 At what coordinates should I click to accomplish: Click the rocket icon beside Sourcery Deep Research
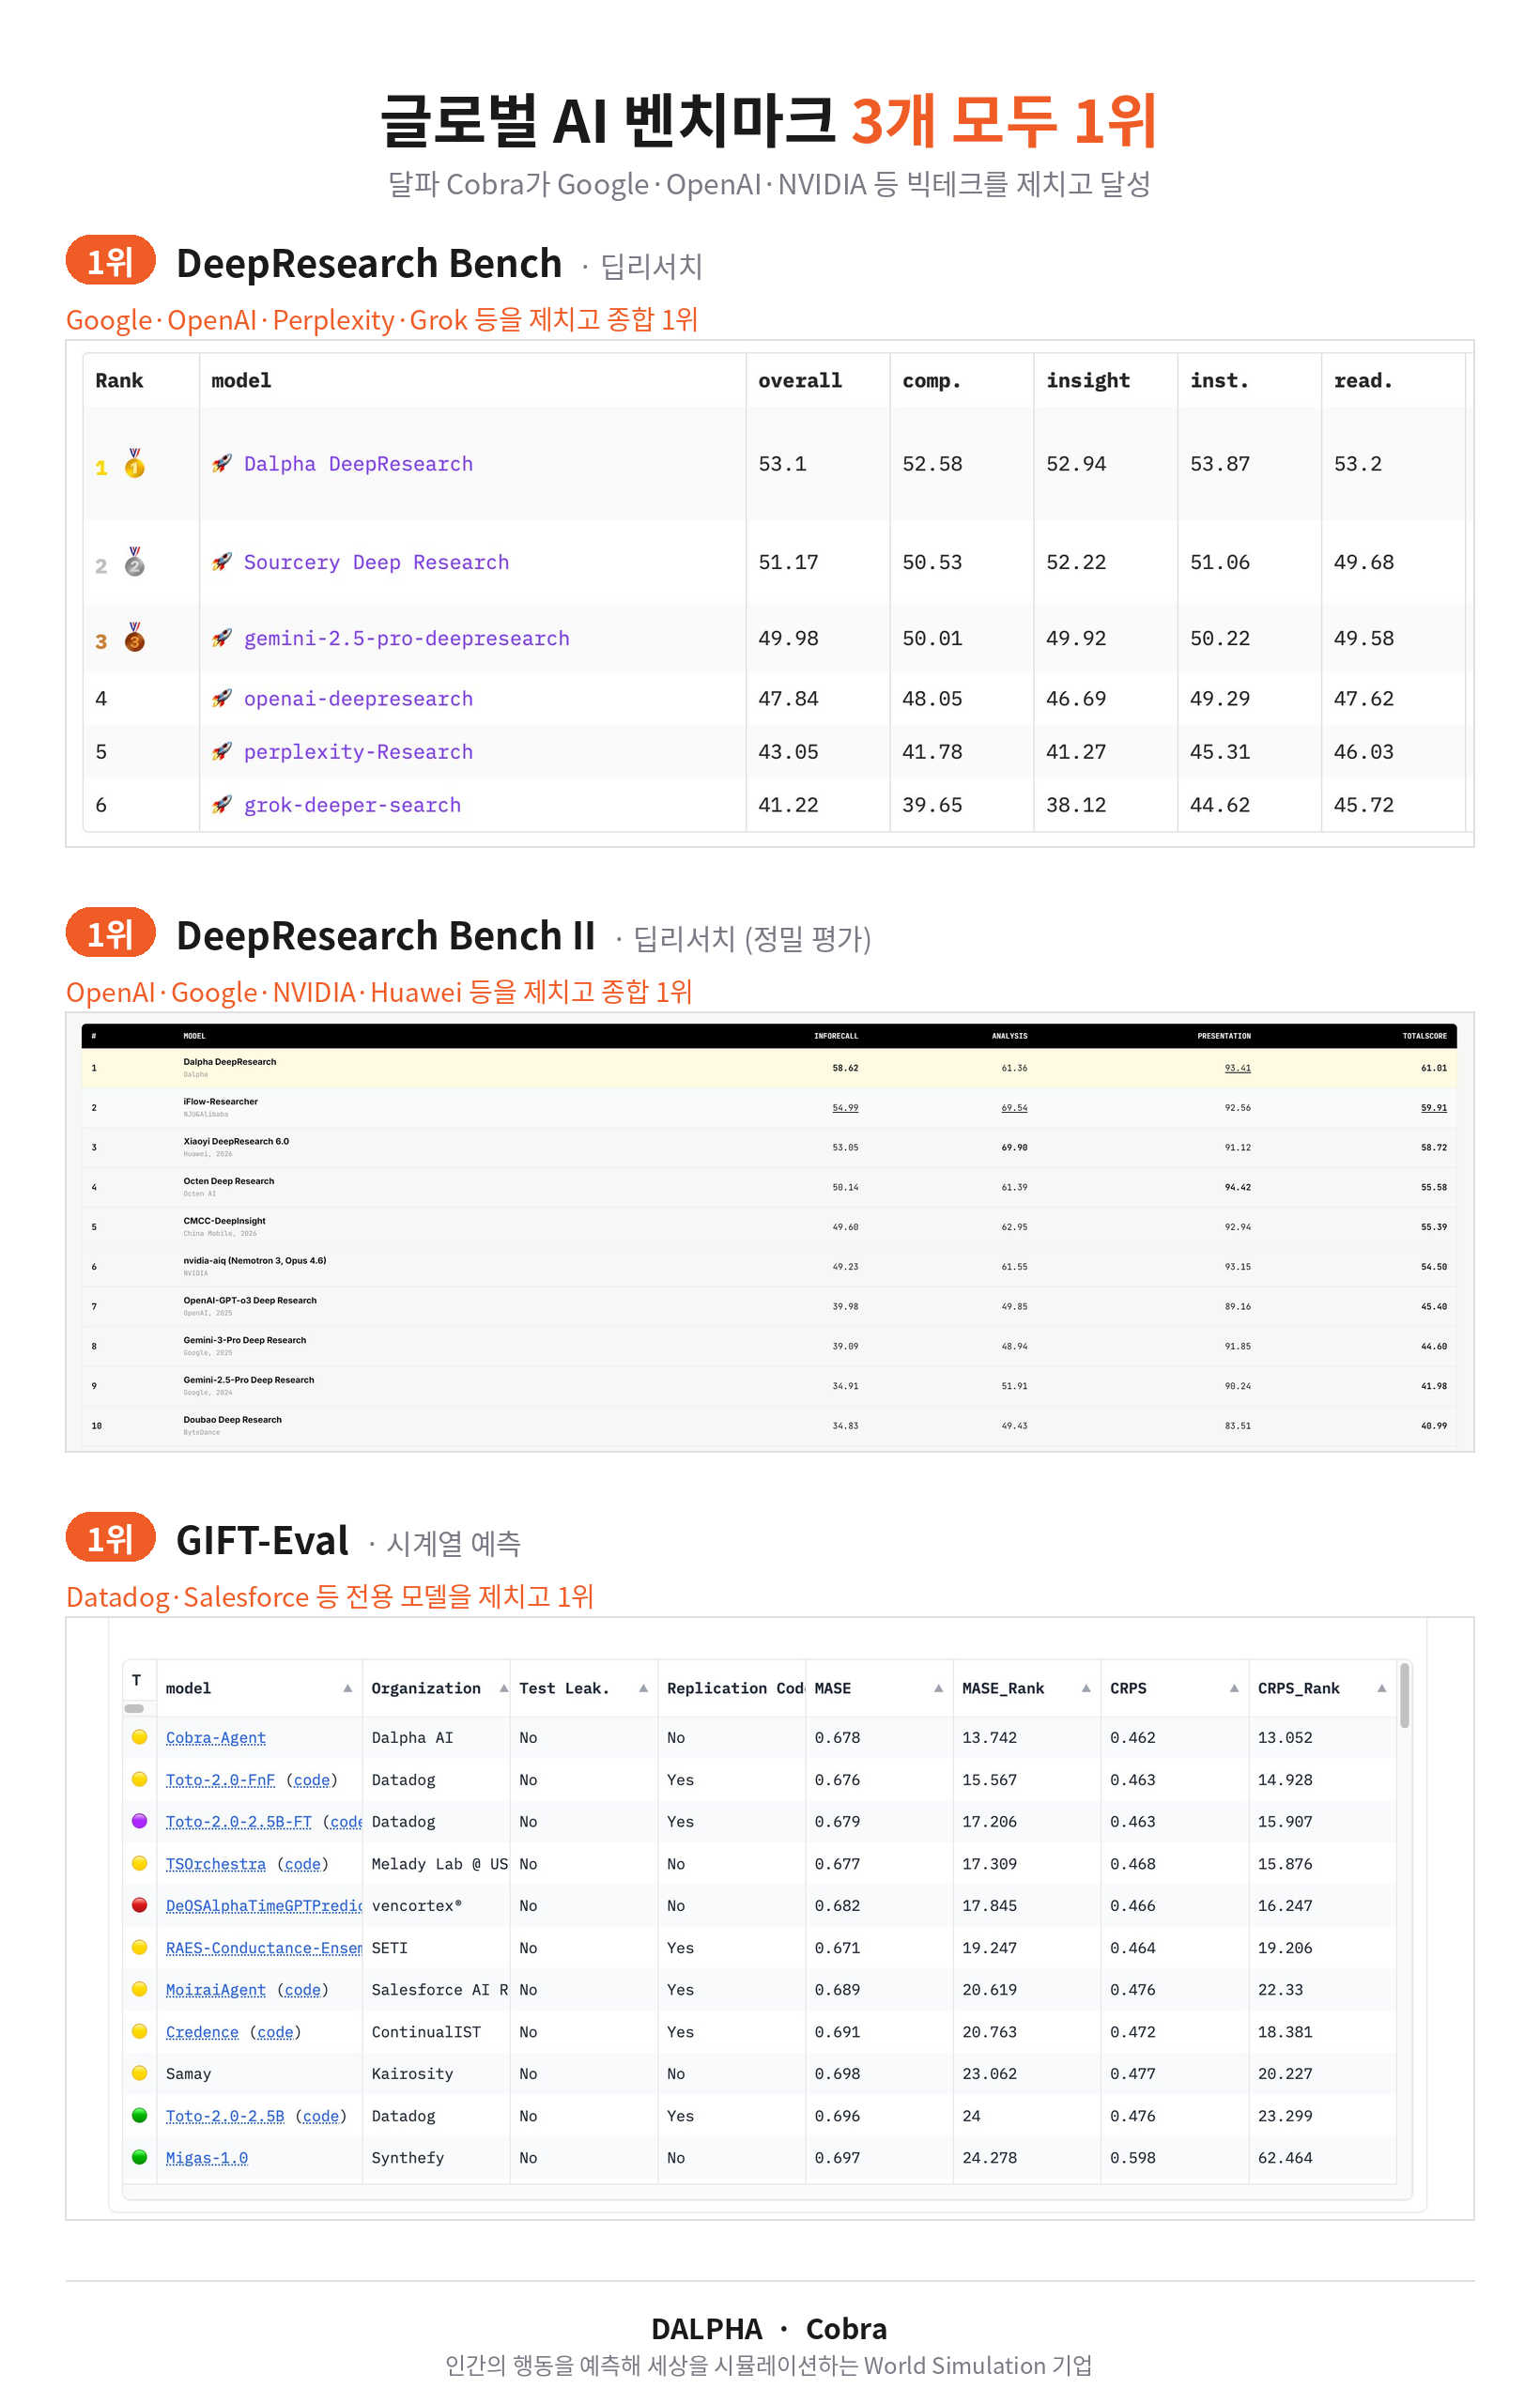(x=222, y=561)
